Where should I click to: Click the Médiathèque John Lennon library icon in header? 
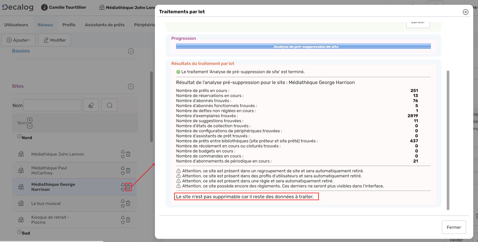102,7
